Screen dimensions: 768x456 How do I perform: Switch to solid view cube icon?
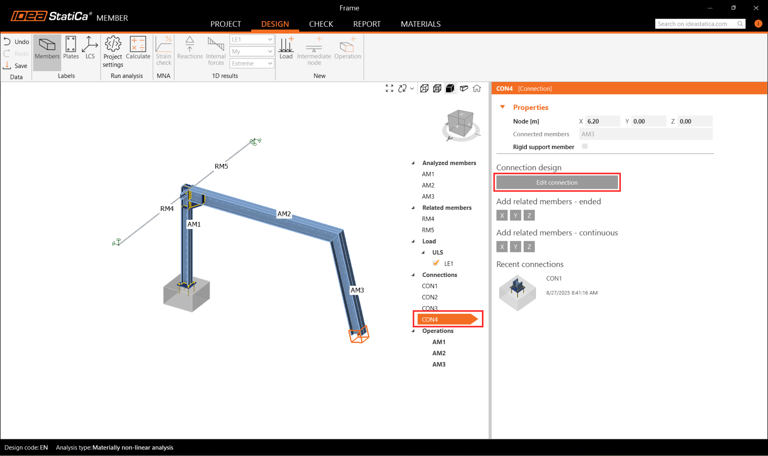pos(450,89)
